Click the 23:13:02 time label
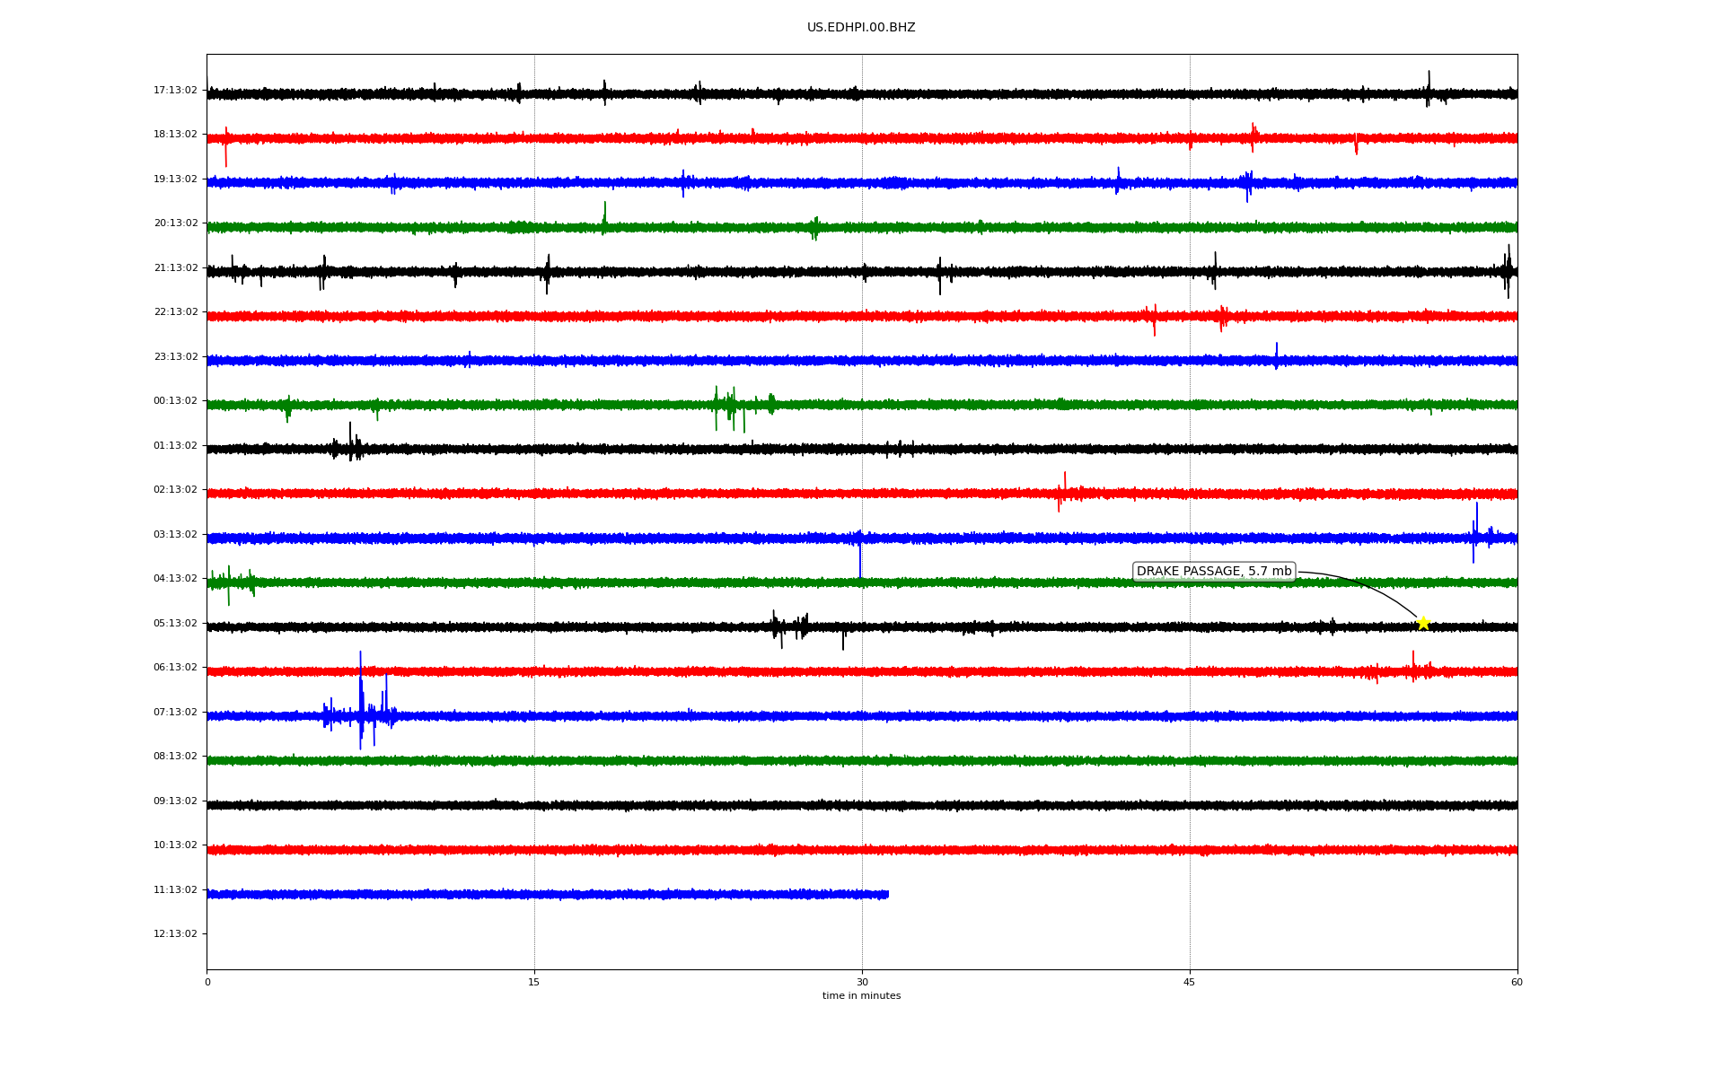Viewport: 1724px width, 1077px height. (x=175, y=356)
